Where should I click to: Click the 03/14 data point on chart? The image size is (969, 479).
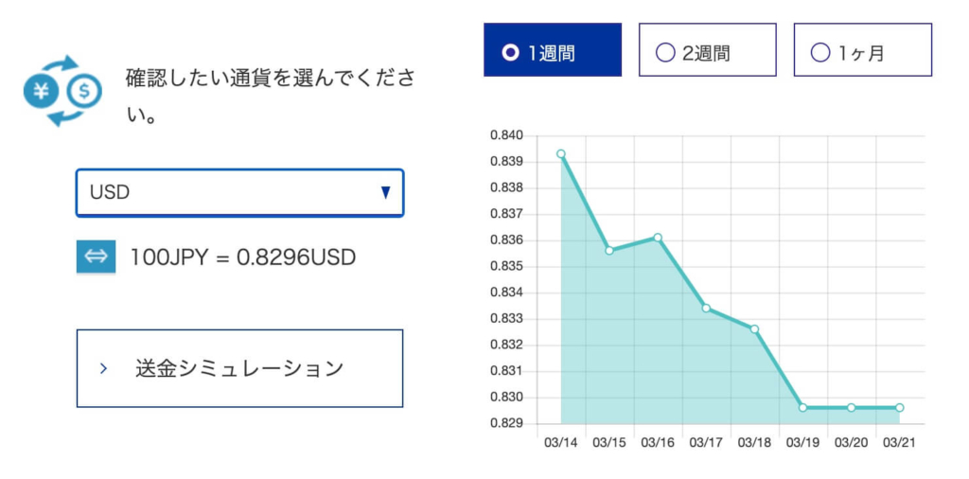click(561, 153)
